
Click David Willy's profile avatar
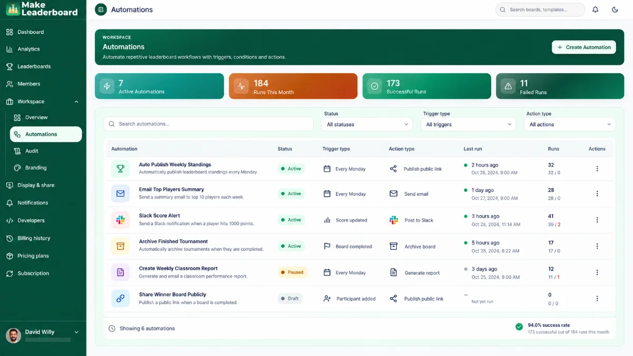pos(13,335)
